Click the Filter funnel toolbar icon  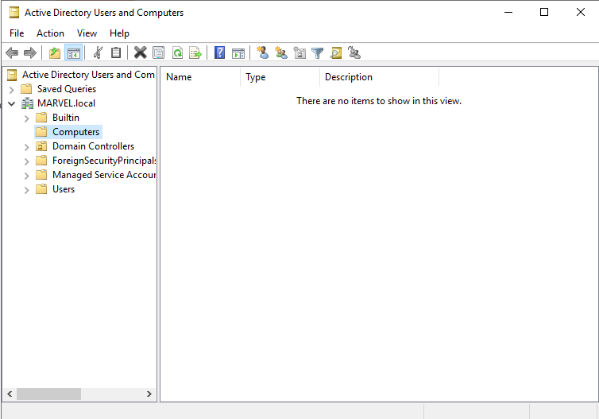pos(318,53)
